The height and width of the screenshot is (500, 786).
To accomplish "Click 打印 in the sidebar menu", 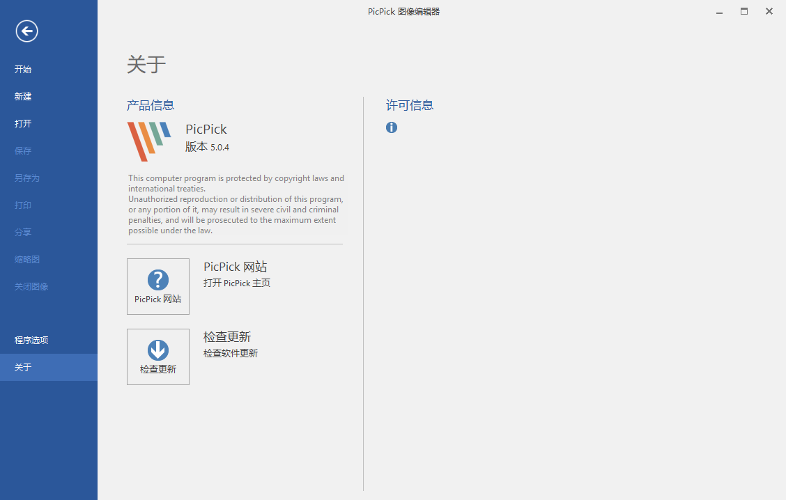I will click(23, 205).
